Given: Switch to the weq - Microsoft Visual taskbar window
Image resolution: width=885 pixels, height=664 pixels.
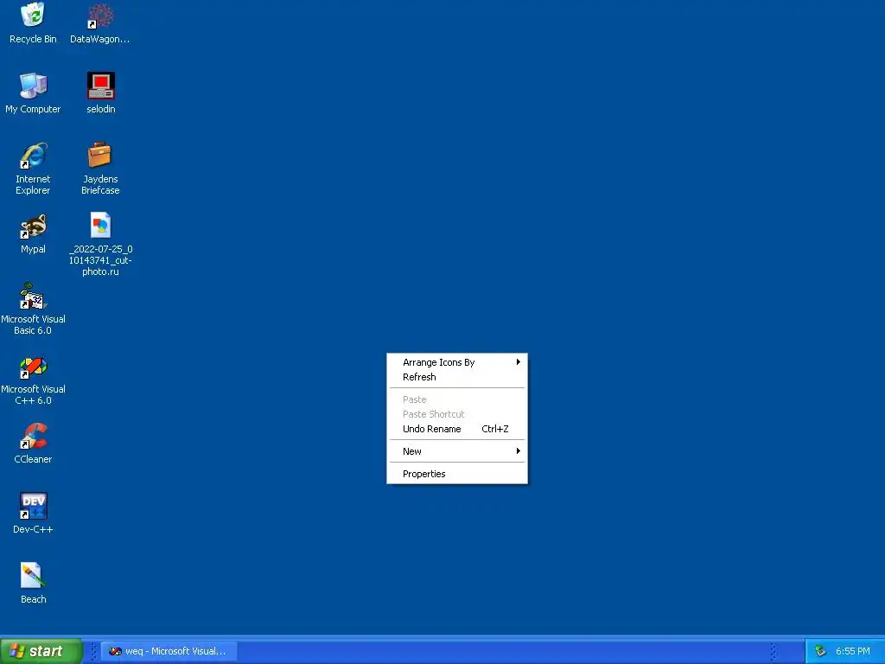Looking at the screenshot, I should (x=169, y=652).
